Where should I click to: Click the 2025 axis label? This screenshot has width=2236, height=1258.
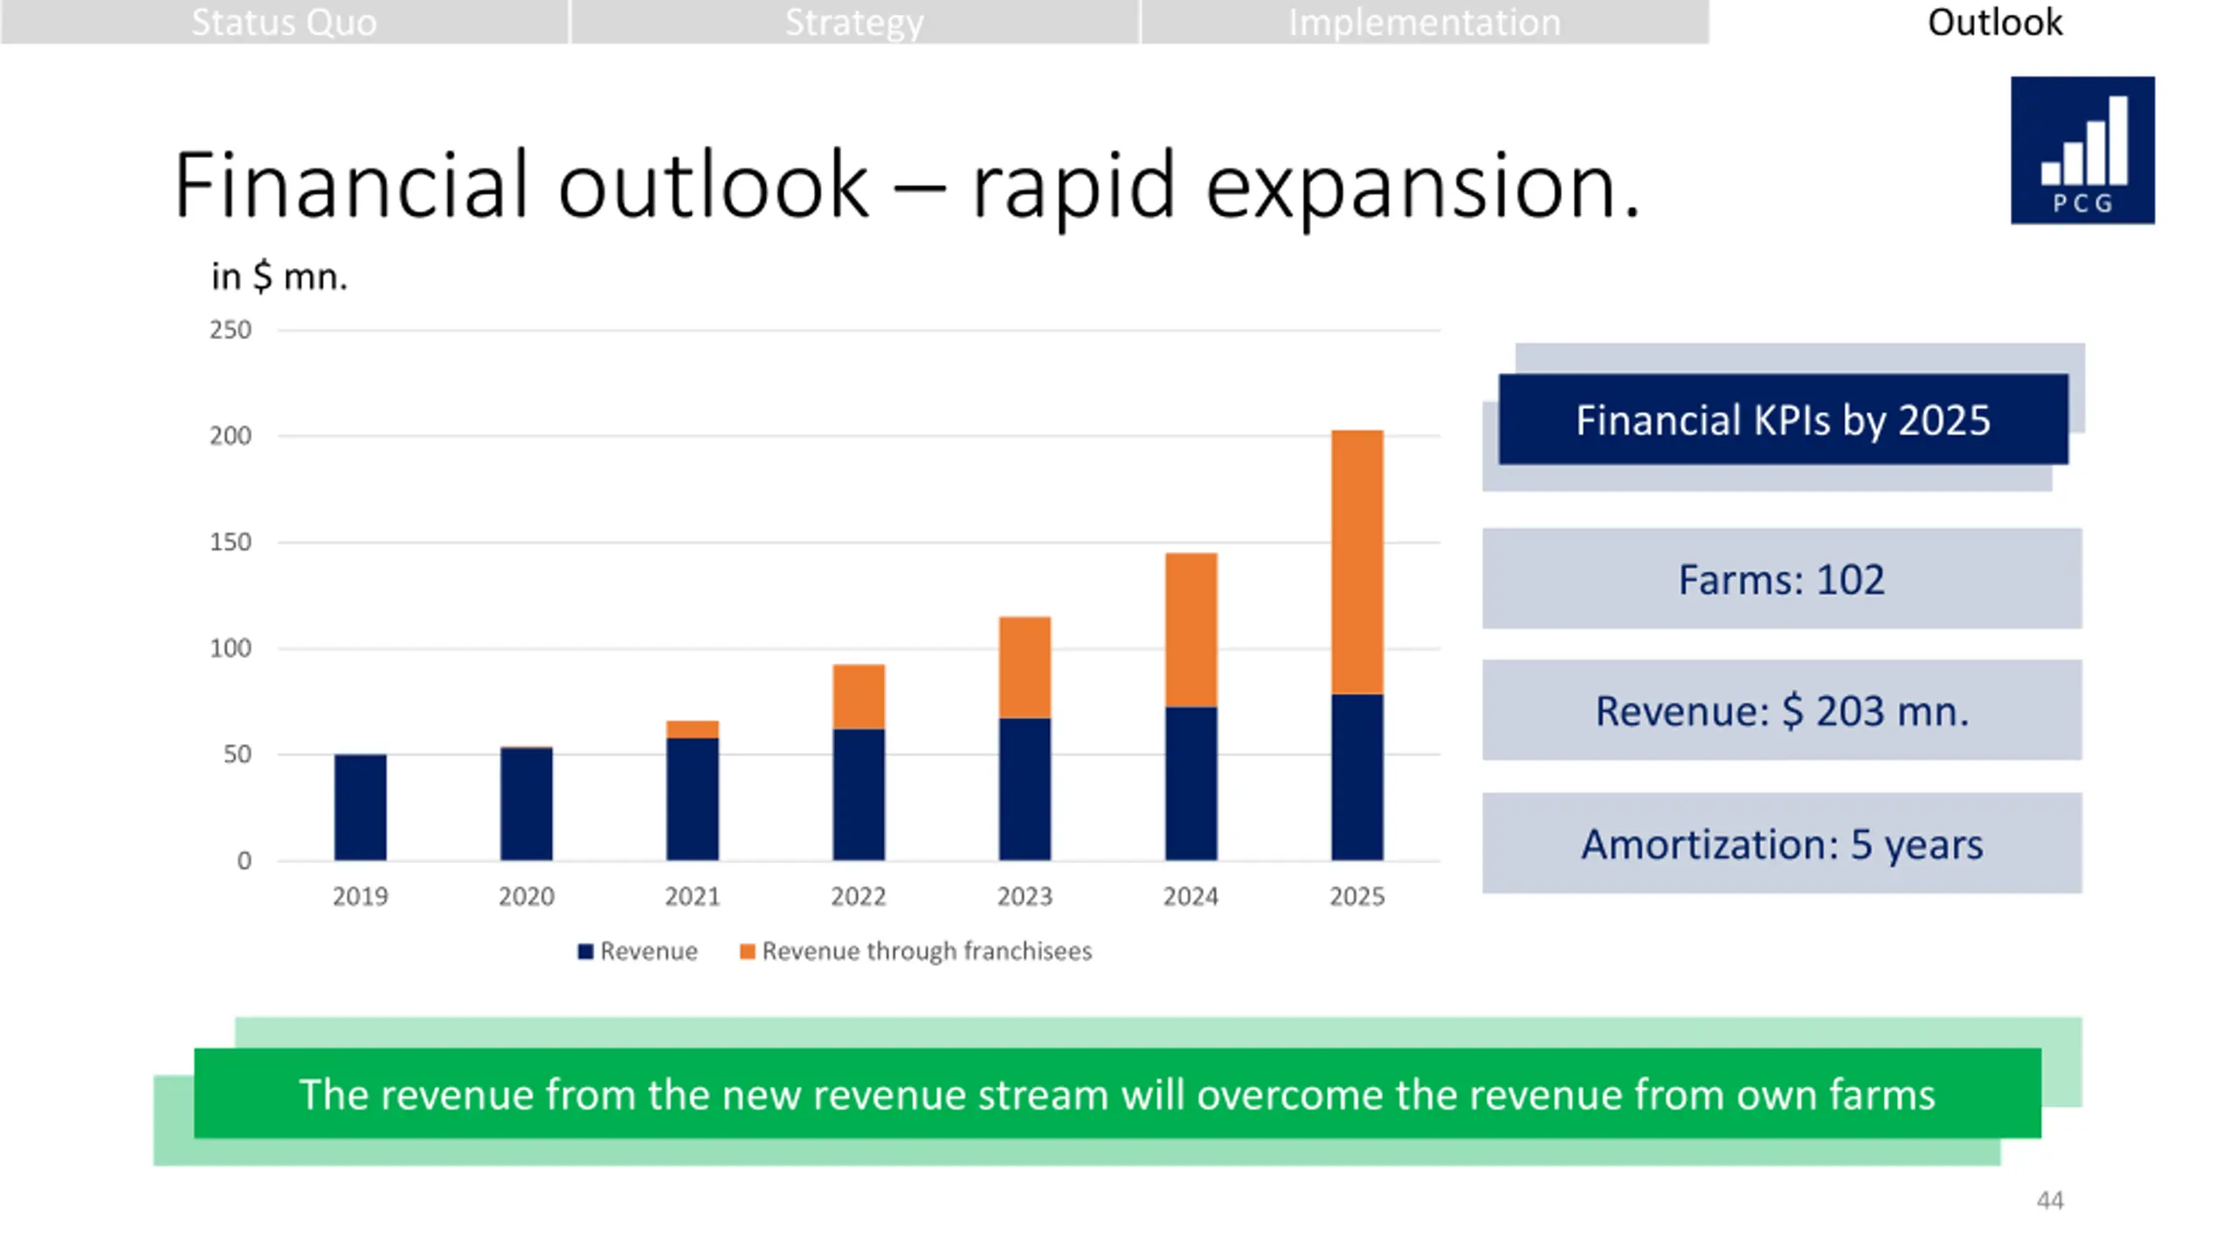[1357, 897]
